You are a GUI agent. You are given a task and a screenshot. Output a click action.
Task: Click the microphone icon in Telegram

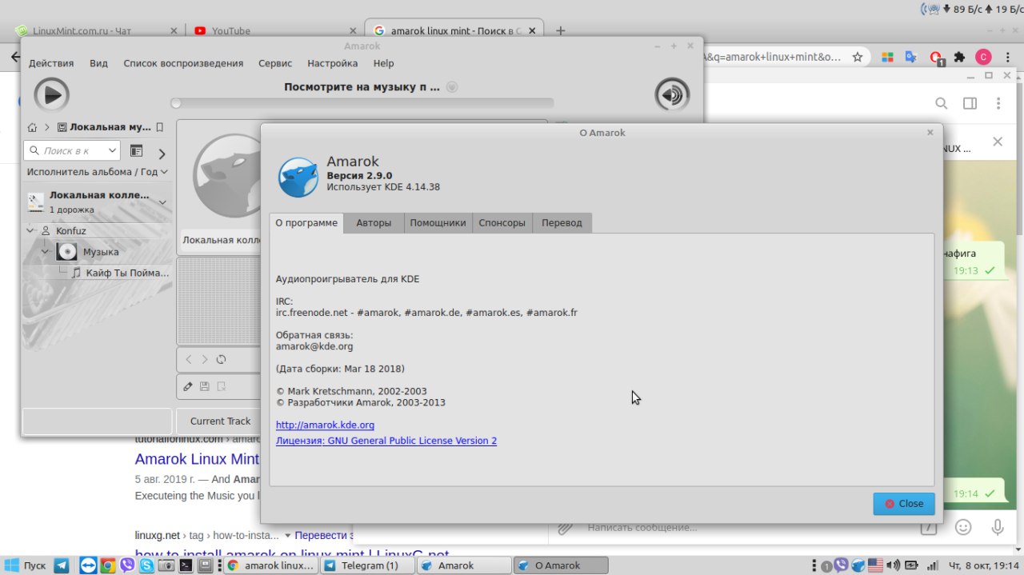tap(998, 527)
